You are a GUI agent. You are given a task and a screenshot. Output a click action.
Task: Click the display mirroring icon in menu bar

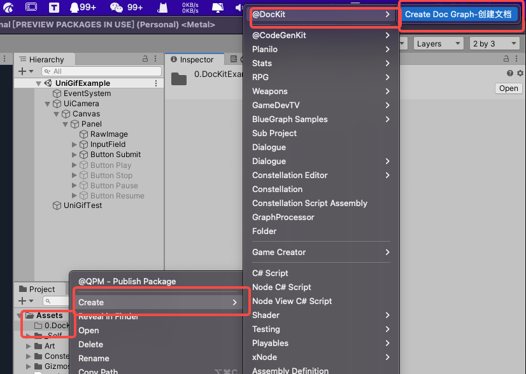point(218,8)
